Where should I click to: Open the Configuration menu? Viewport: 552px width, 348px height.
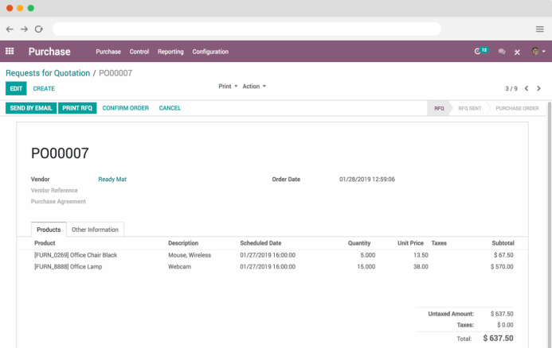(x=210, y=52)
